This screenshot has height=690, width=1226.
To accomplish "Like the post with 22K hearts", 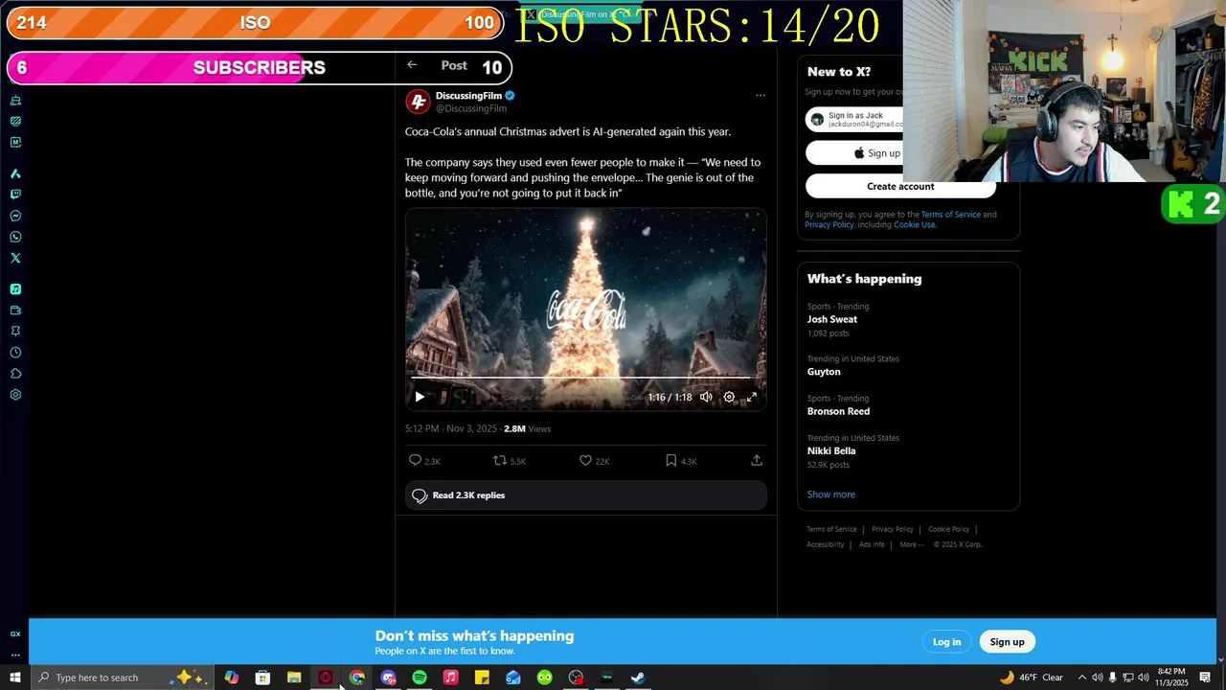I will pos(594,461).
